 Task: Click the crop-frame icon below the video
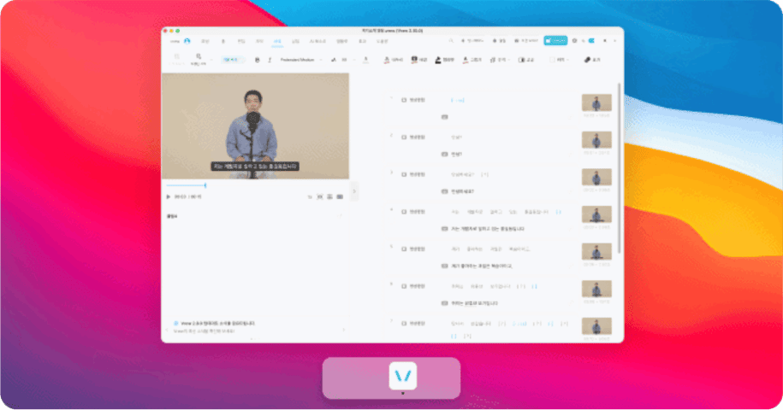(x=320, y=197)
